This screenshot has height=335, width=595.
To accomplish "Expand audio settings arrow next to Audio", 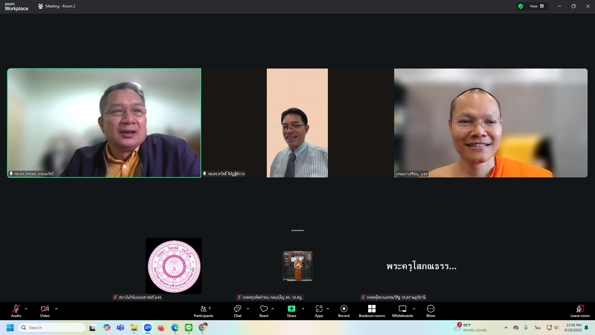I will pyautogui.click(x=26, y=309).
